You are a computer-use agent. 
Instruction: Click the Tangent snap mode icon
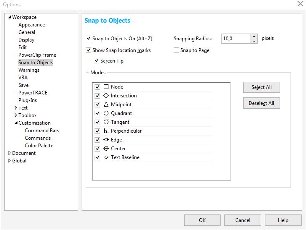coord(106,122)
